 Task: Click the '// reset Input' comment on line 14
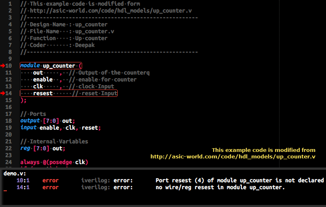click(95, 93)
